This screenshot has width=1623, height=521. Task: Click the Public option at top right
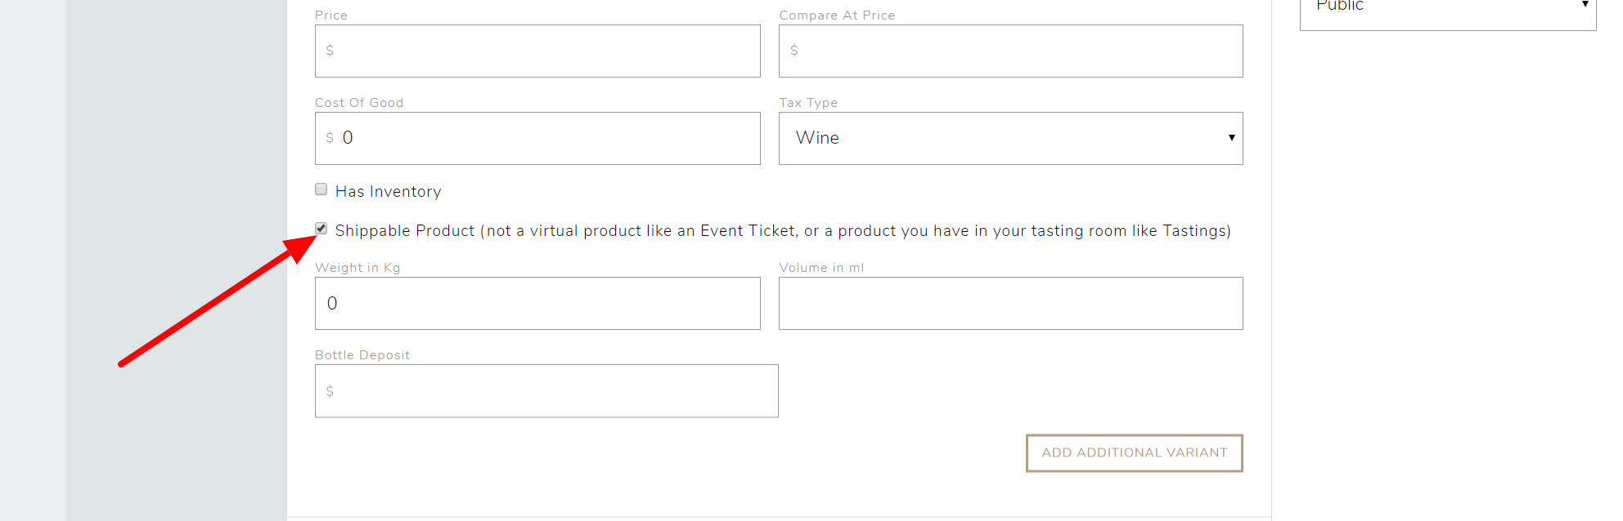[x=1339, y=7]
